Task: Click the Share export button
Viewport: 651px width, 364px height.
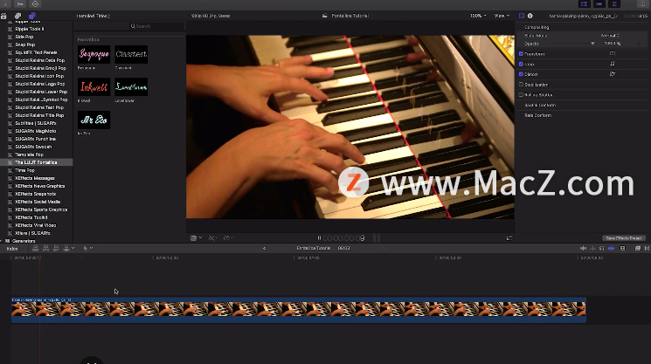Action: (642, 3)
